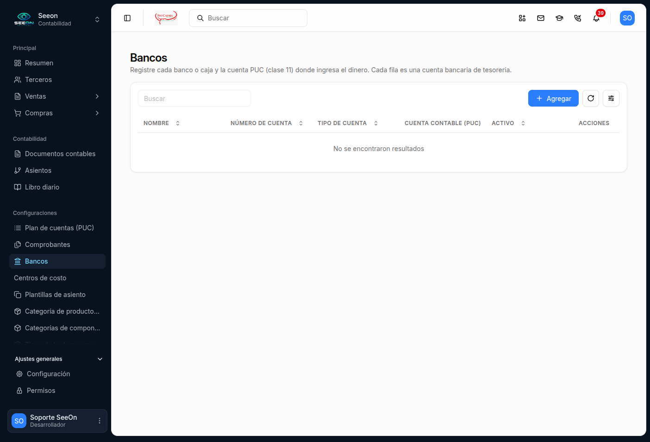Sort by NOMBRE column
Screen dimensions: 650x442
click(x=162, y=123)
